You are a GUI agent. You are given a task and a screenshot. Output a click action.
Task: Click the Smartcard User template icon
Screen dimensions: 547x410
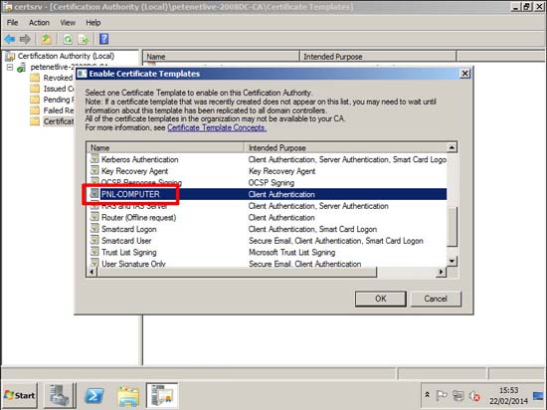(x=94, y=240)
